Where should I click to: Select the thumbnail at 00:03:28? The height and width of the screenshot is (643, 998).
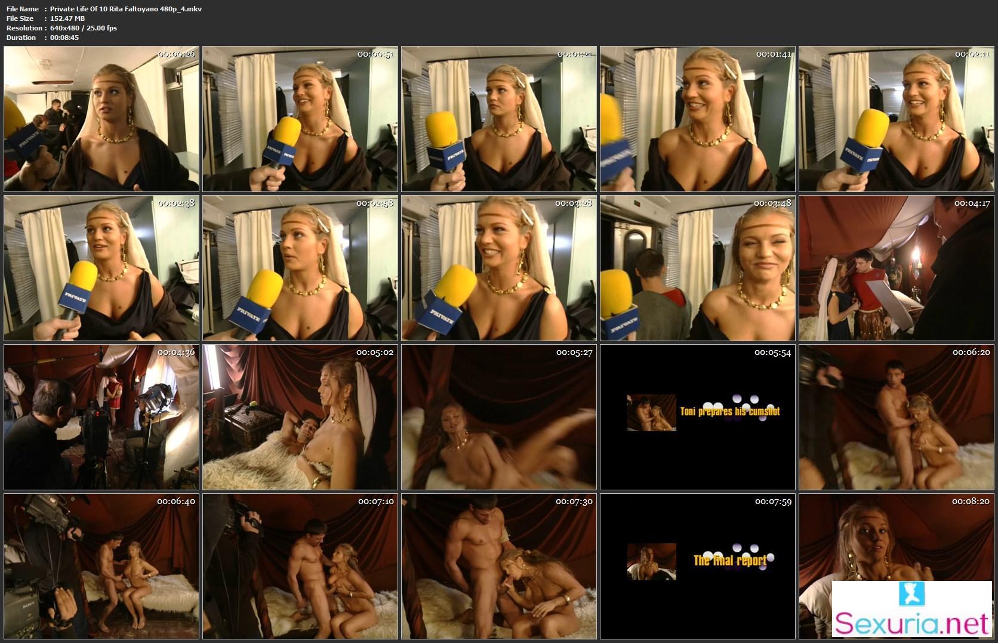[499, 268]
